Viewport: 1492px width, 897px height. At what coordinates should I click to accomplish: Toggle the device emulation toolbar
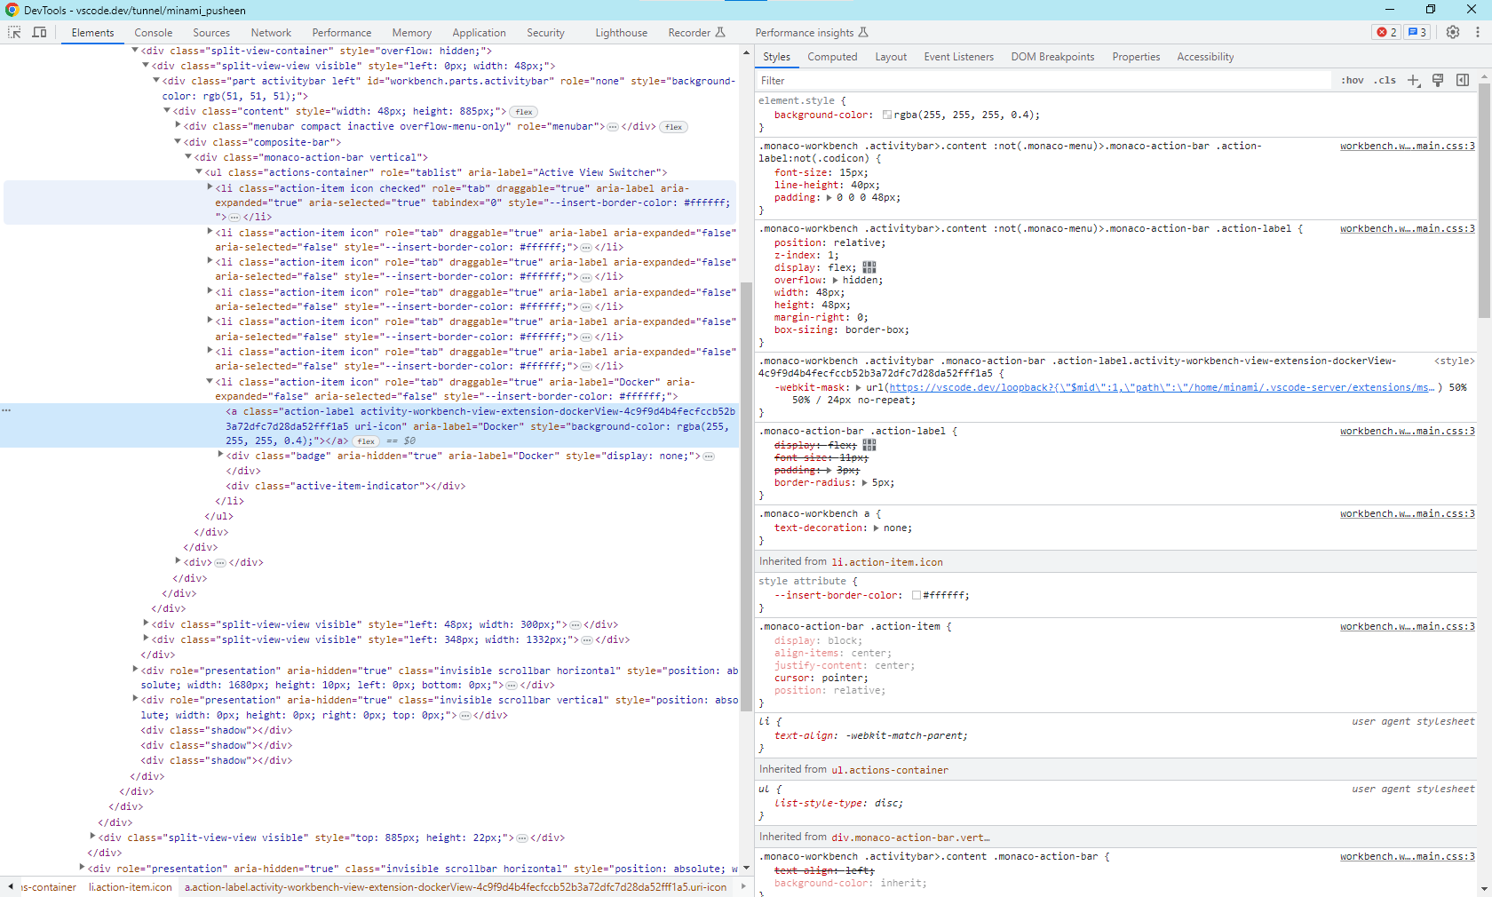[39, 32]
